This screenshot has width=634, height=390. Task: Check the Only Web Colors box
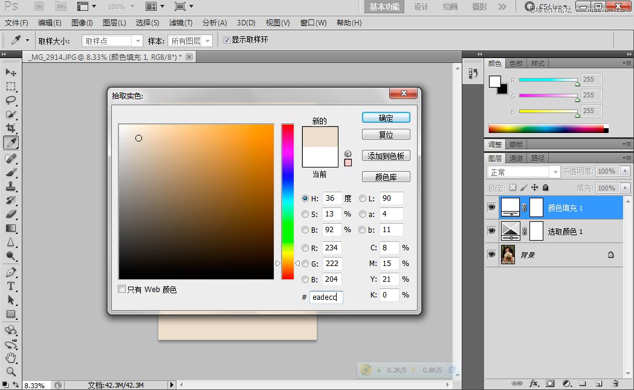click(x=121, y=289)
